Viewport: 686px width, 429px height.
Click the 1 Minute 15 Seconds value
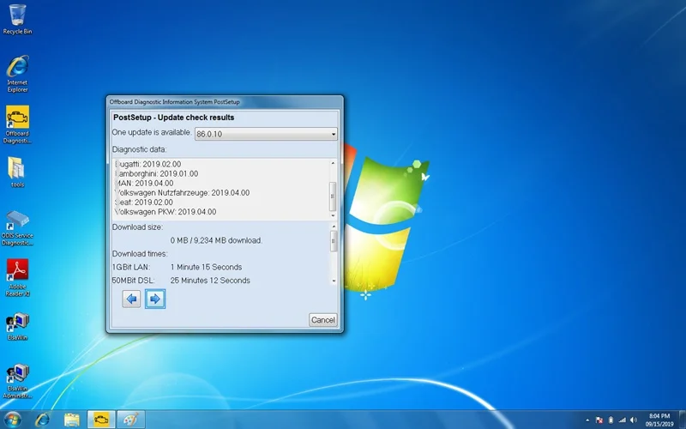[206, 267]
